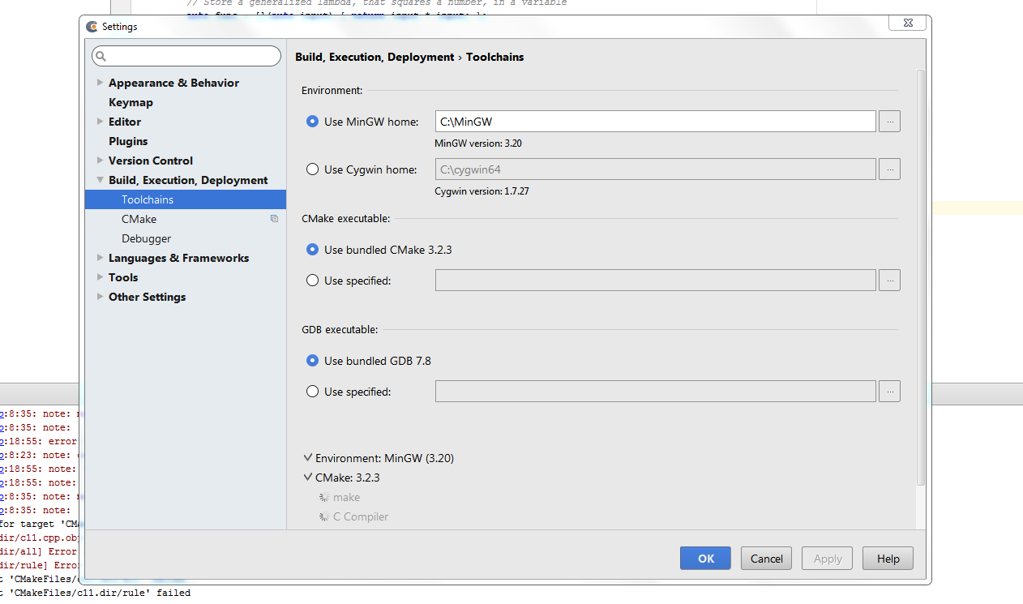
Task: Click the Cygwin home path field
Action: [x=656, y=169]
